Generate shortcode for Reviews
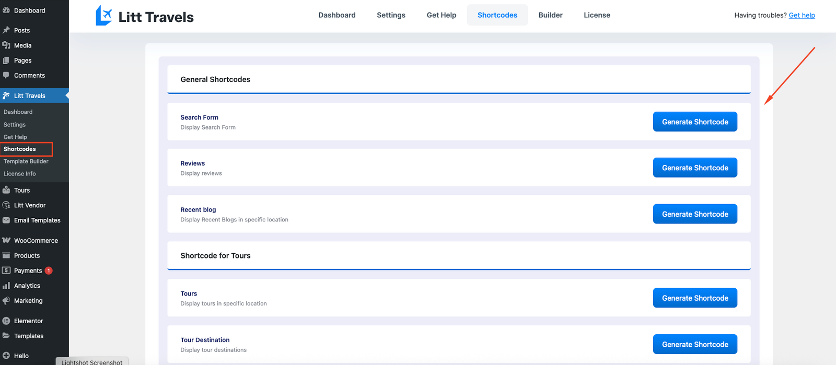Viewport: 836px width, 365px height. coord(694,168)
